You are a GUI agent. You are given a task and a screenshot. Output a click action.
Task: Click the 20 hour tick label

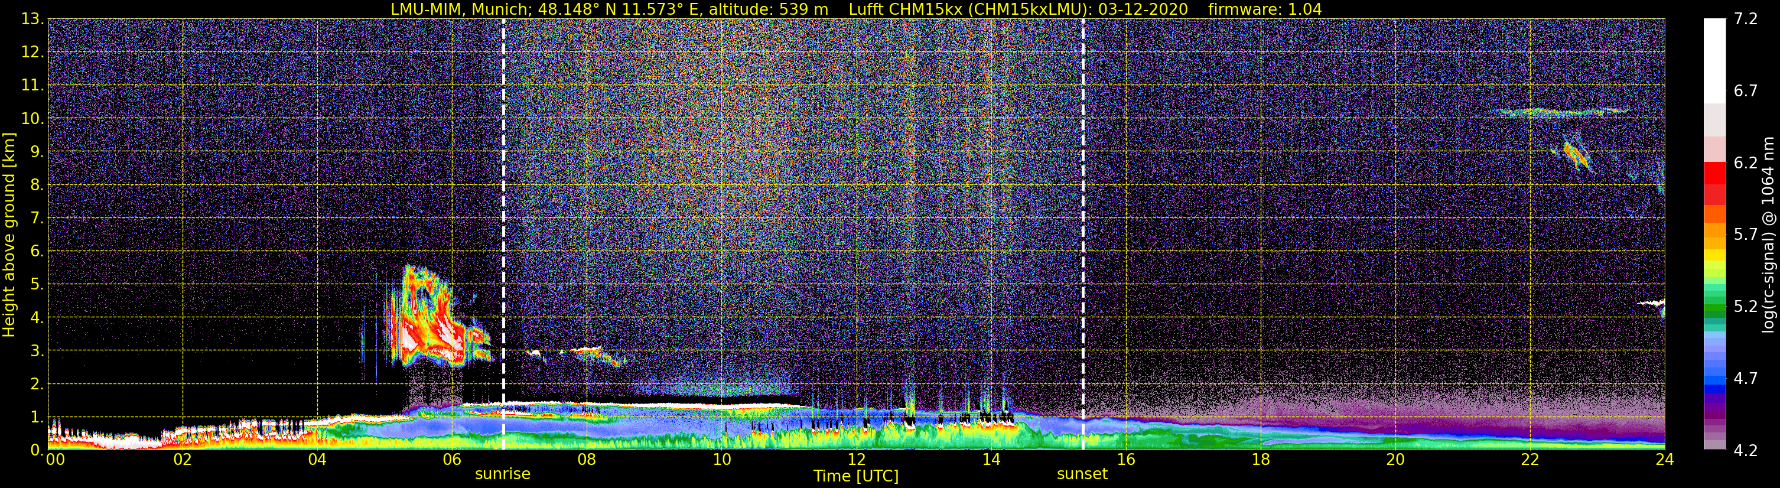coord(1395,460)
